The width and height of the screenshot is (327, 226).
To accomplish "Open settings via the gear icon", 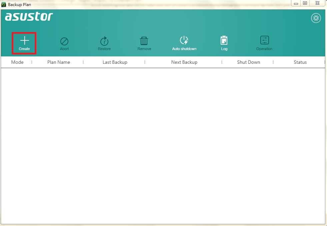I will click(x=316, y=18).
